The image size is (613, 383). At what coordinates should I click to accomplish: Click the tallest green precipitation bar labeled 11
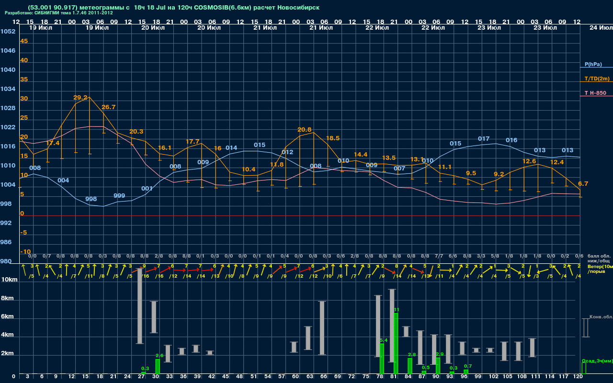coord(396,343)
